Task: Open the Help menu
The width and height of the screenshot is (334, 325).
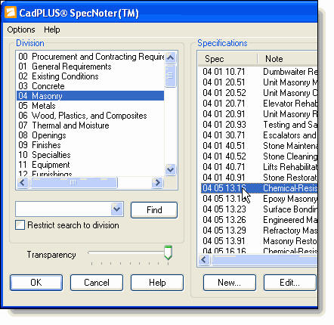Action: (52, 29)
